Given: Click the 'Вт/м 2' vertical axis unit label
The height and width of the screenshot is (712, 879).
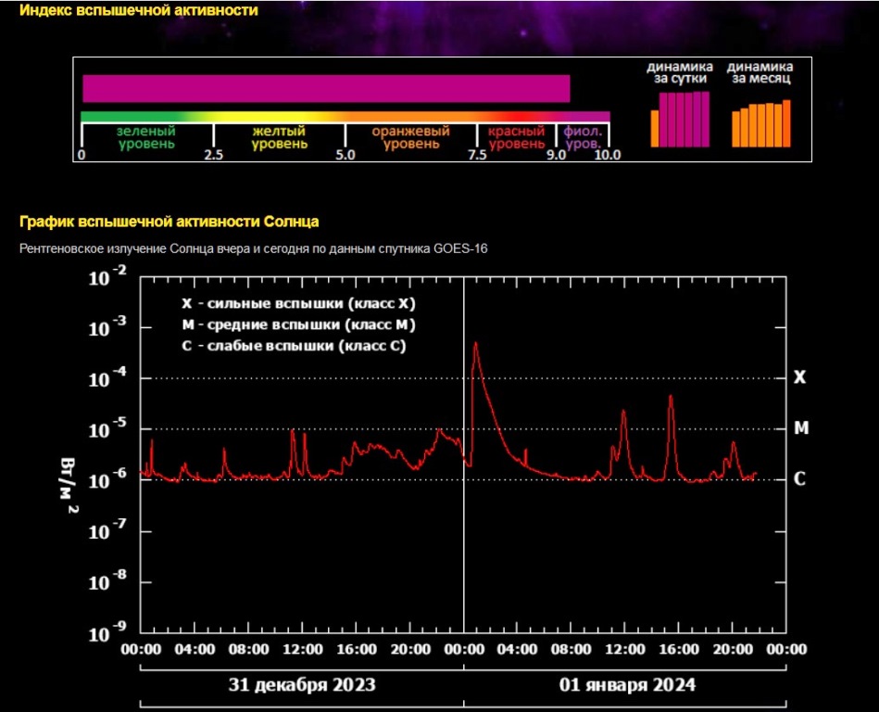Looking at the screenshot, I should coord(69,485).
